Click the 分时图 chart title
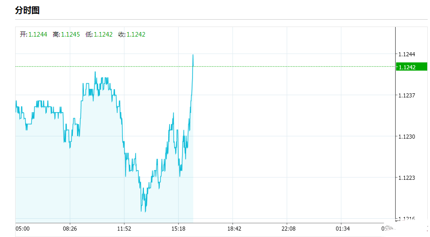The width and height of the screenshot is (430, 237). pyautogui.click(x=27, y=10)
